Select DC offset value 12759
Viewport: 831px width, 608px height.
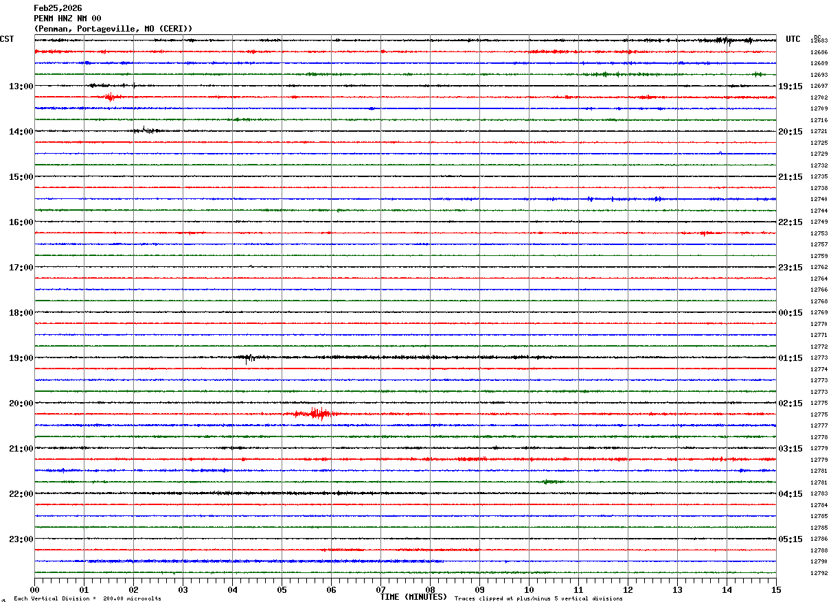(819, 256)
